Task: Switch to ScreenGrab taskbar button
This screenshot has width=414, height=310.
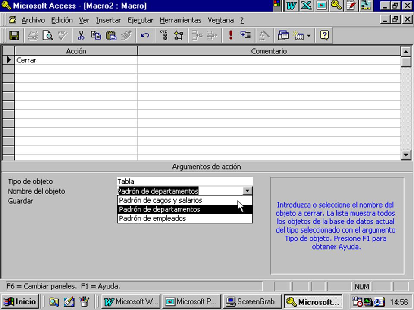Action: coord(252,301)
